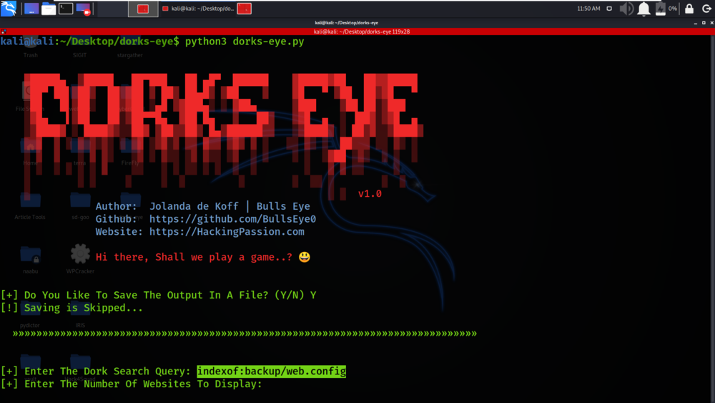Click 'Hi there, Shall we play a game..?'
Viewport: 715px width, 403px height.
click(x=194, y=257)
